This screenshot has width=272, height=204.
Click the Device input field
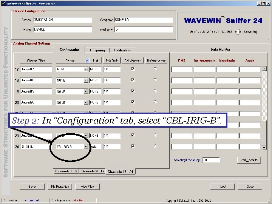click(x=63, y=29)
